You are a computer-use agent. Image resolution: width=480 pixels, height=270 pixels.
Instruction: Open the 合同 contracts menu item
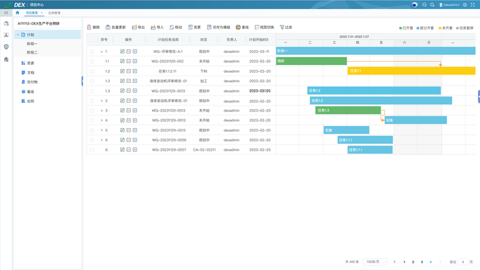pyautogui.click(x=27, y=101)
